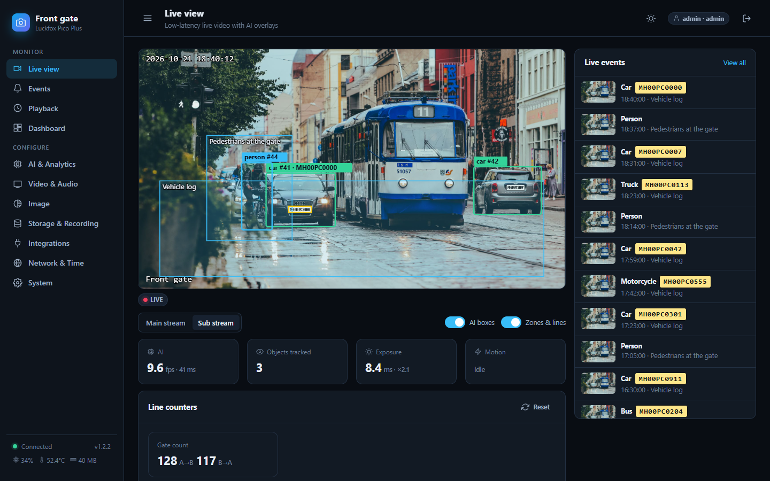Image resolution: width=770 pixels, height=481 pixels.
Task: Click the MH00PC0007 license plate tag
Action: (x=660, y=152)
